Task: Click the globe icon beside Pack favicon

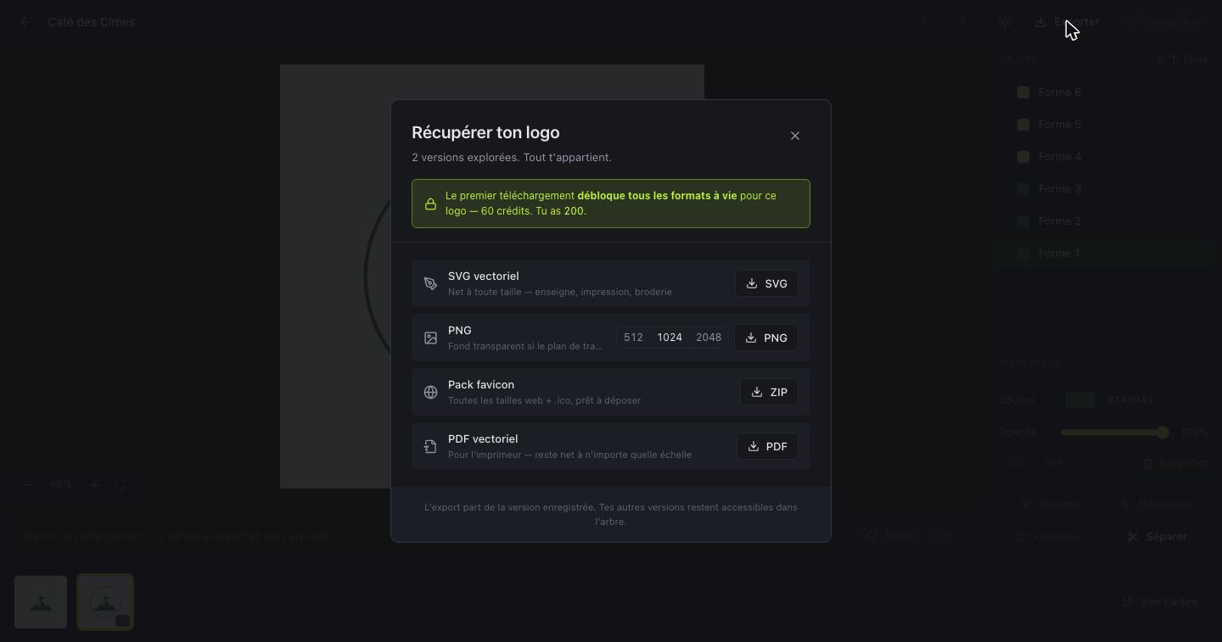Action: (x=430, y=392)
